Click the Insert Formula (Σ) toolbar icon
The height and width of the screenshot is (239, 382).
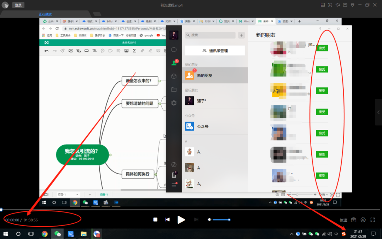[x=134, y=51]
